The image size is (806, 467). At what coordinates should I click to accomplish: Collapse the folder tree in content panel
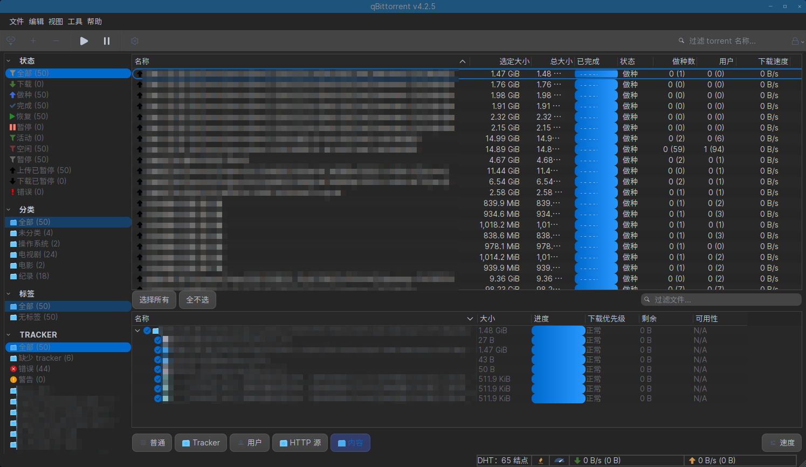[138, 331]
